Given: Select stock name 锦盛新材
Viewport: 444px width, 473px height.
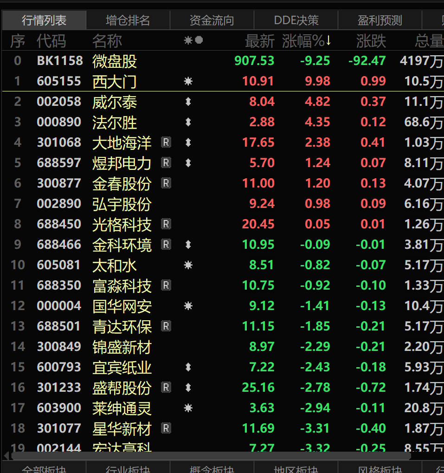Looking at the screenshot, I should pos(122,347).
